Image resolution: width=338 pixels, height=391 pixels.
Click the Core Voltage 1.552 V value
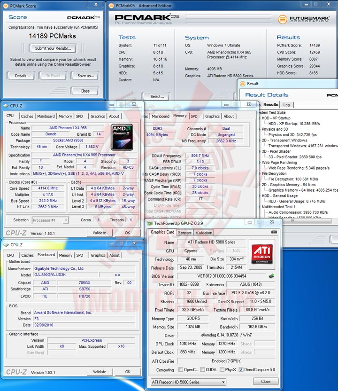tap(92, 147)
